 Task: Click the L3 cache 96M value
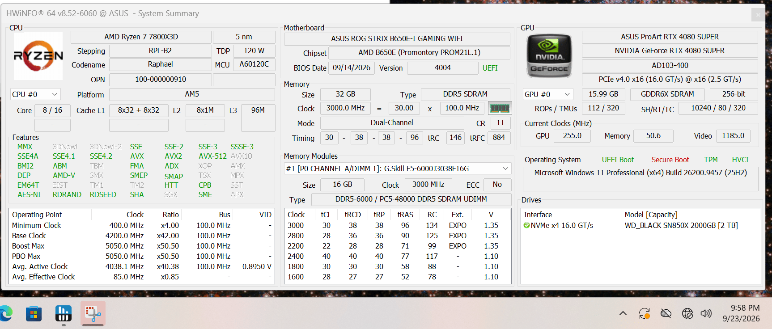pos(258,118)
